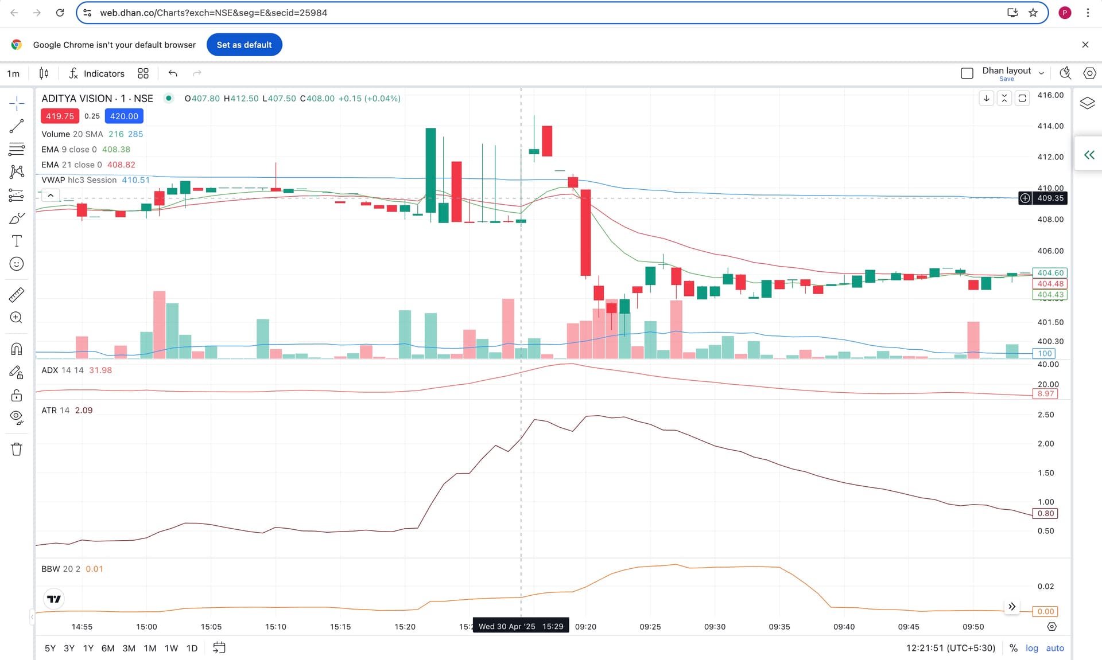Click Save under Dhan layout
This screenshot has width=1102, height=660.
tap(1007, 79)
